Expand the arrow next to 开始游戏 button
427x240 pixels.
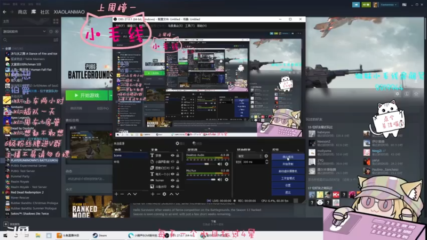[x=110, y=95]
